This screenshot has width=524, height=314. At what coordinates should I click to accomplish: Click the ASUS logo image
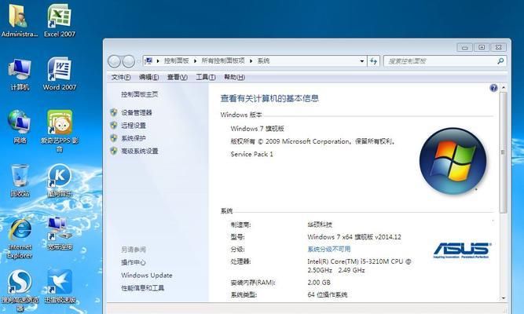tap(461, 250)
